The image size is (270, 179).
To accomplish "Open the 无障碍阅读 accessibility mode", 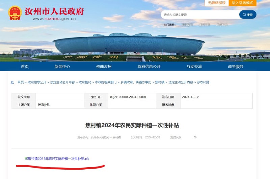I will click(x=217, y=3).
